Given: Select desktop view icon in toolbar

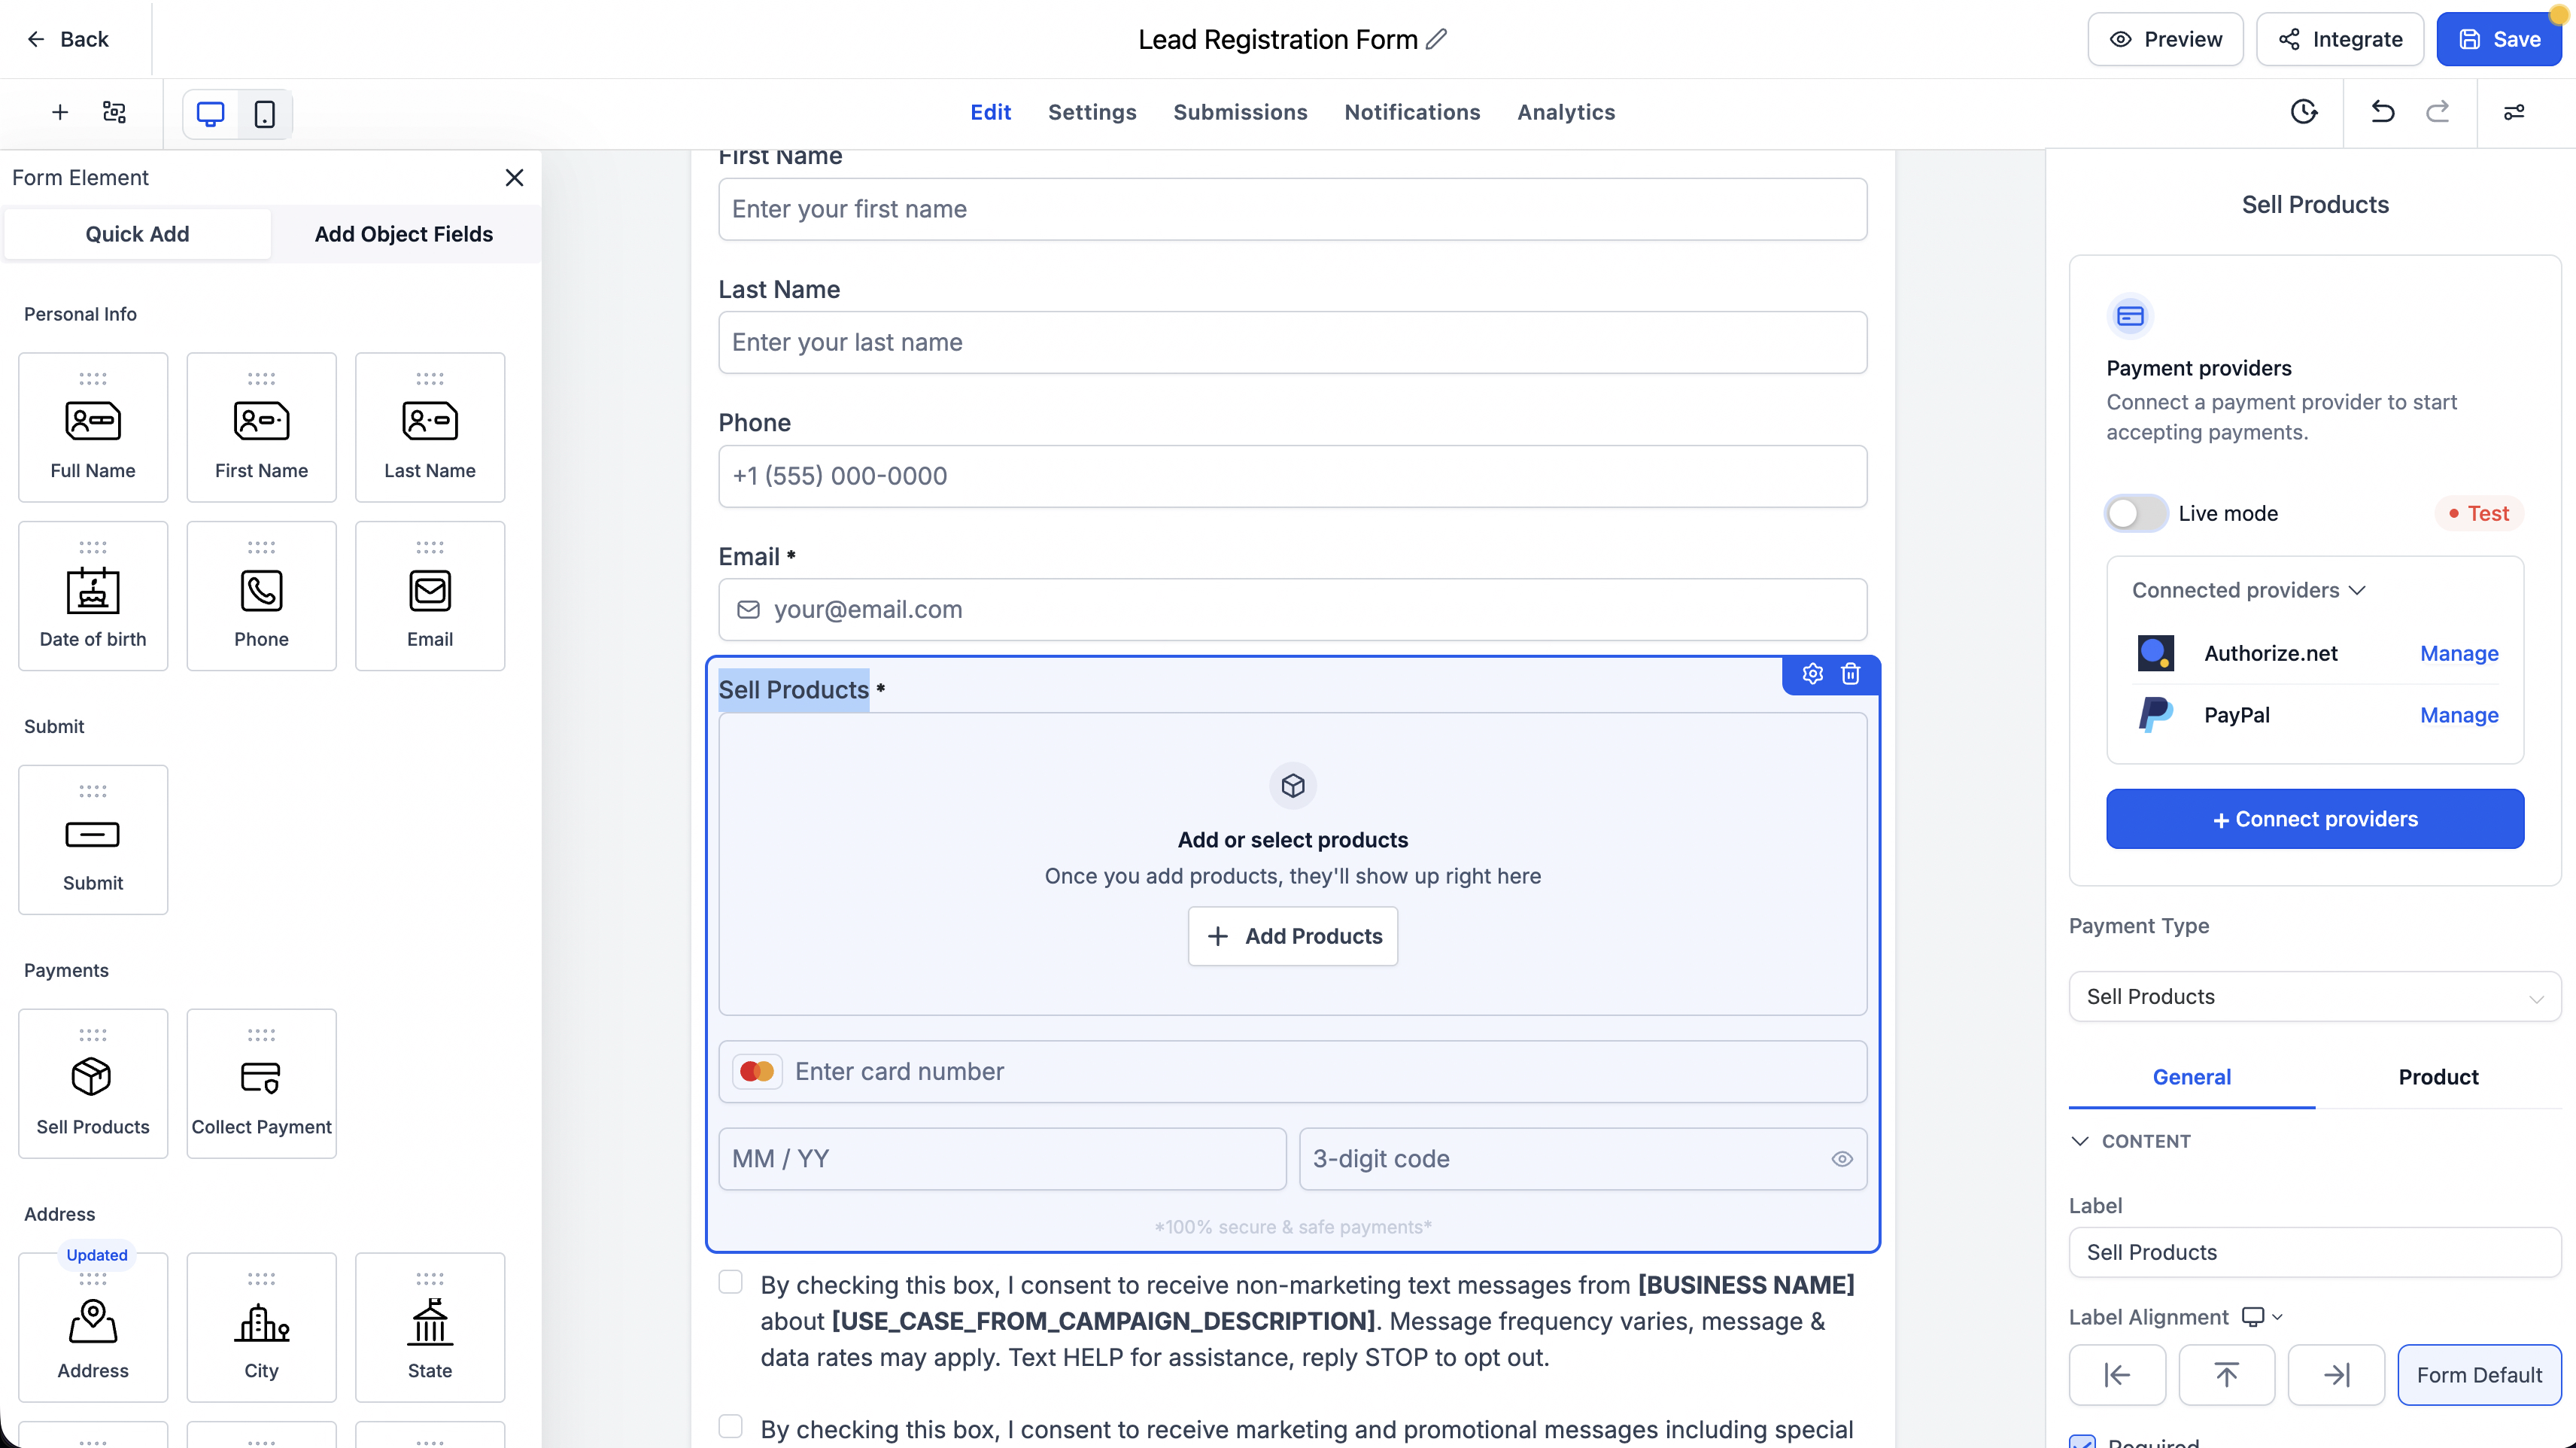Looking at the screenshot, I should point(210,113).
